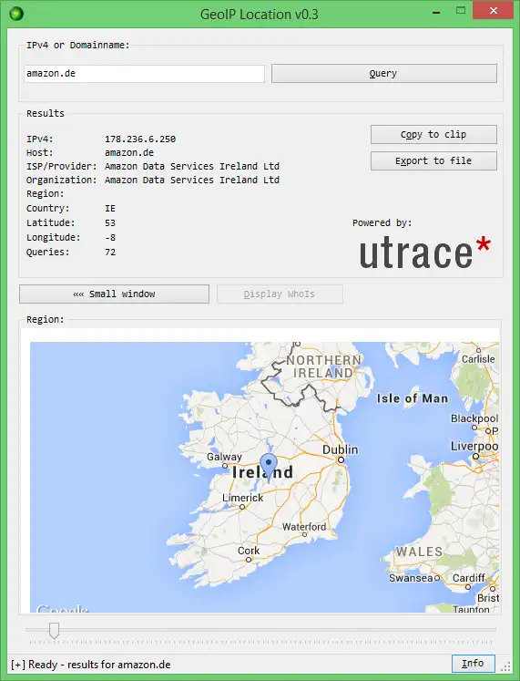This screenshot has height=681, width=520.
Task: Click ISP/Provider value Amazon Data Services
Action: coord(192,166)
